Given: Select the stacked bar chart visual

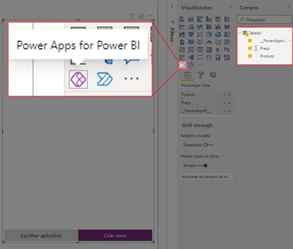Looking at the screenshot, I should pyautogui.click(x=182, y=19).
